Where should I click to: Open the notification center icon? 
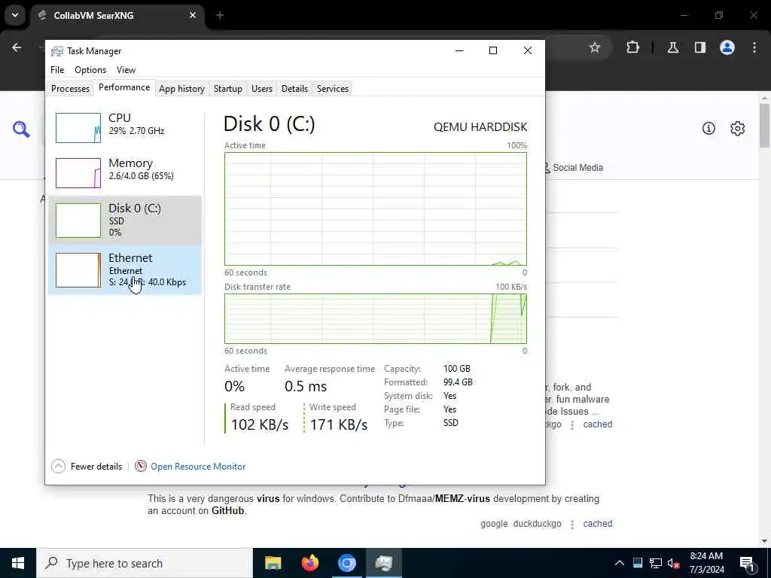(x=747, y=564)
